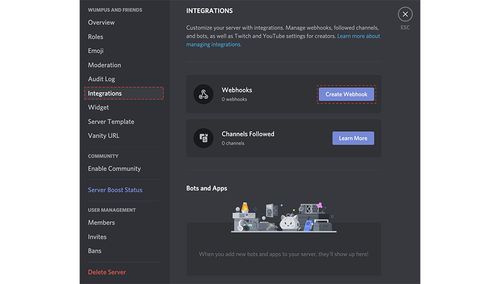The image size is (500, 284).
Task: View server Invites list
Action: tap(97, 237)
